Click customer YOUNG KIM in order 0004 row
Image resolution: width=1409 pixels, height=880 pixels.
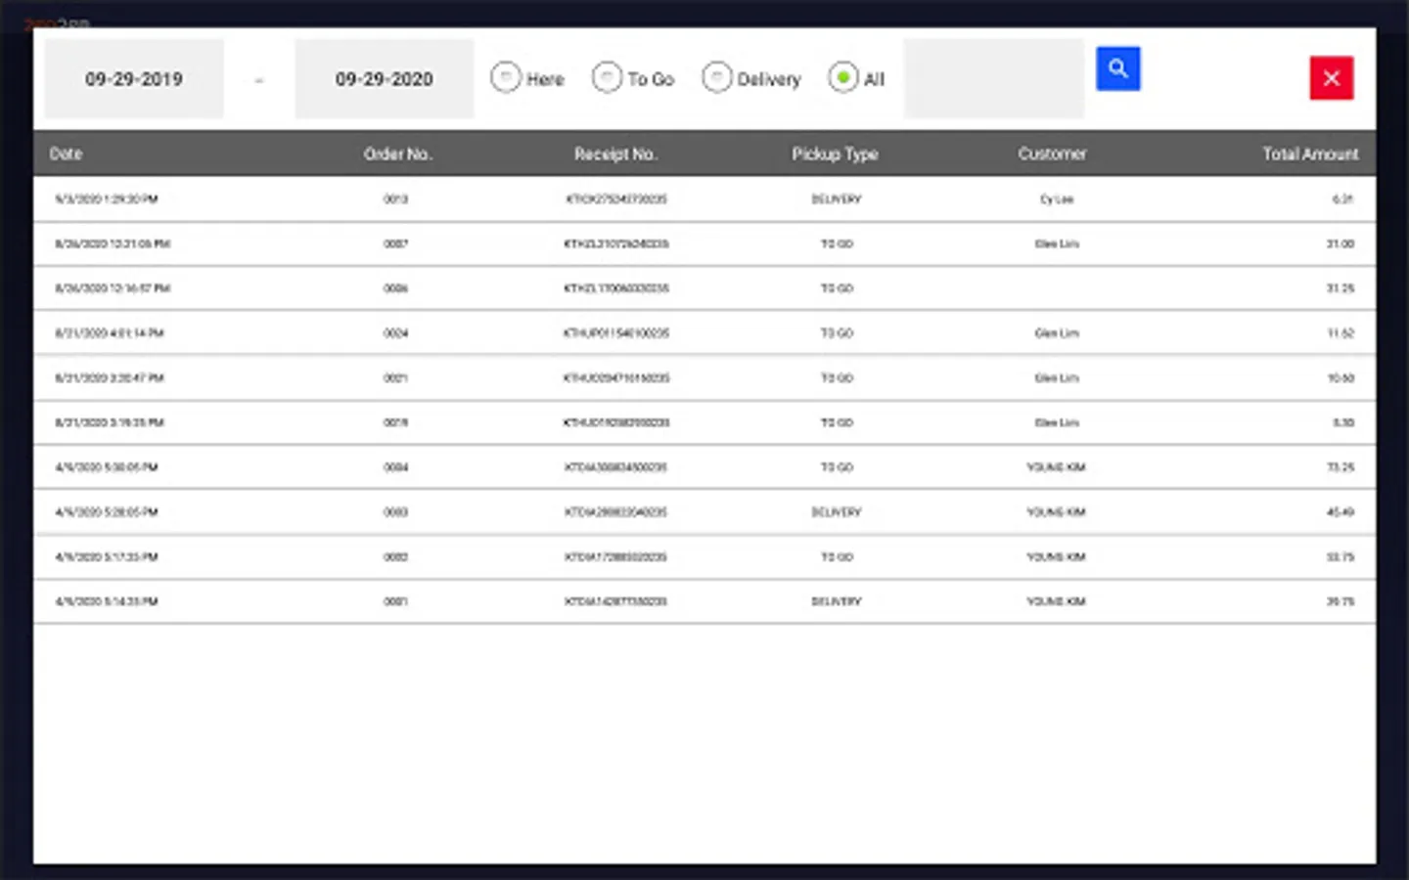click(1056, 467)
